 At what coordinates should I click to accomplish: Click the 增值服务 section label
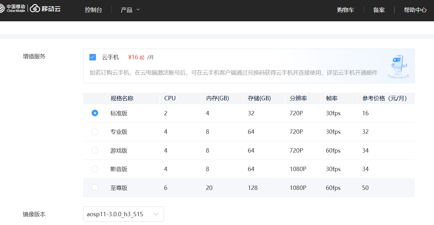(x=34, y=56)
